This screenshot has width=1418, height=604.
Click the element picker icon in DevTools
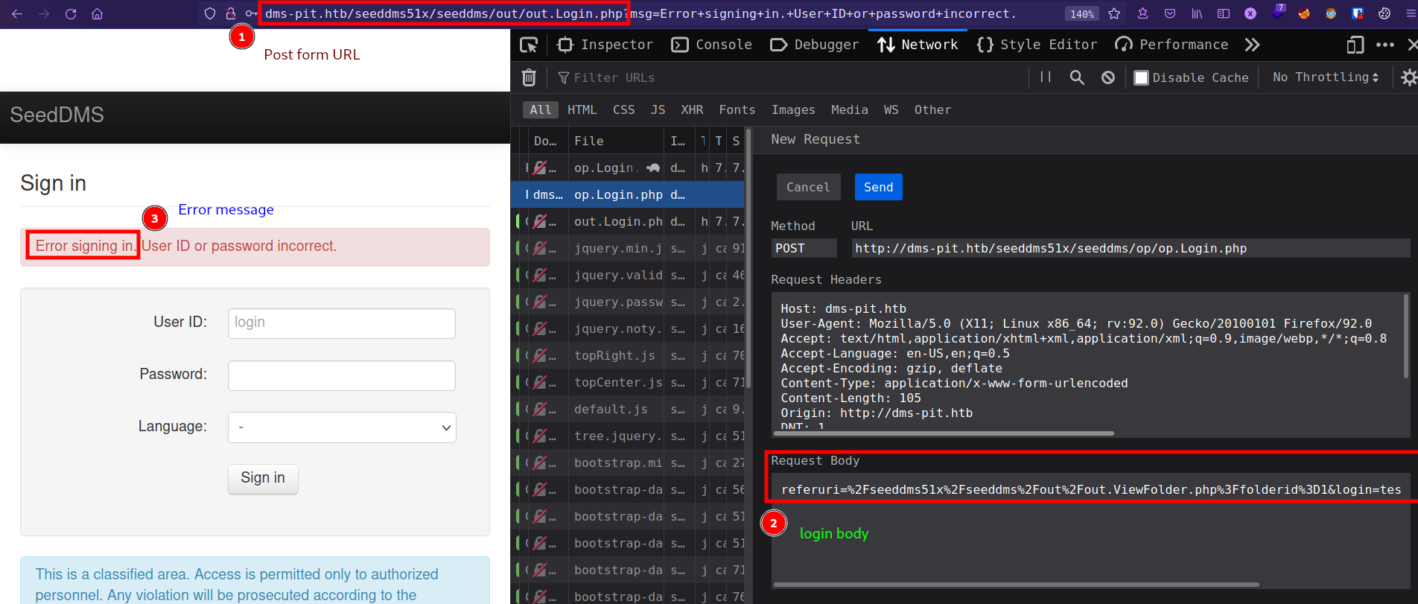pos(529,45)
